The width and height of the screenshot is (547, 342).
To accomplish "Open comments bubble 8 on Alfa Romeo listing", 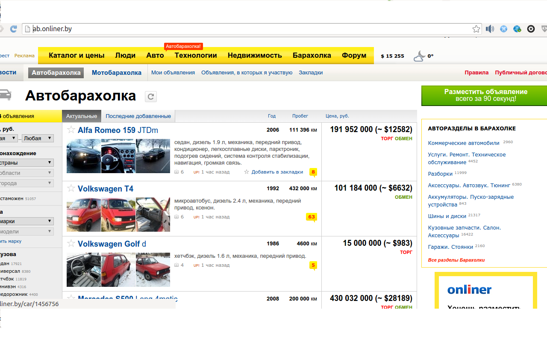I will [x=313, y=173].
